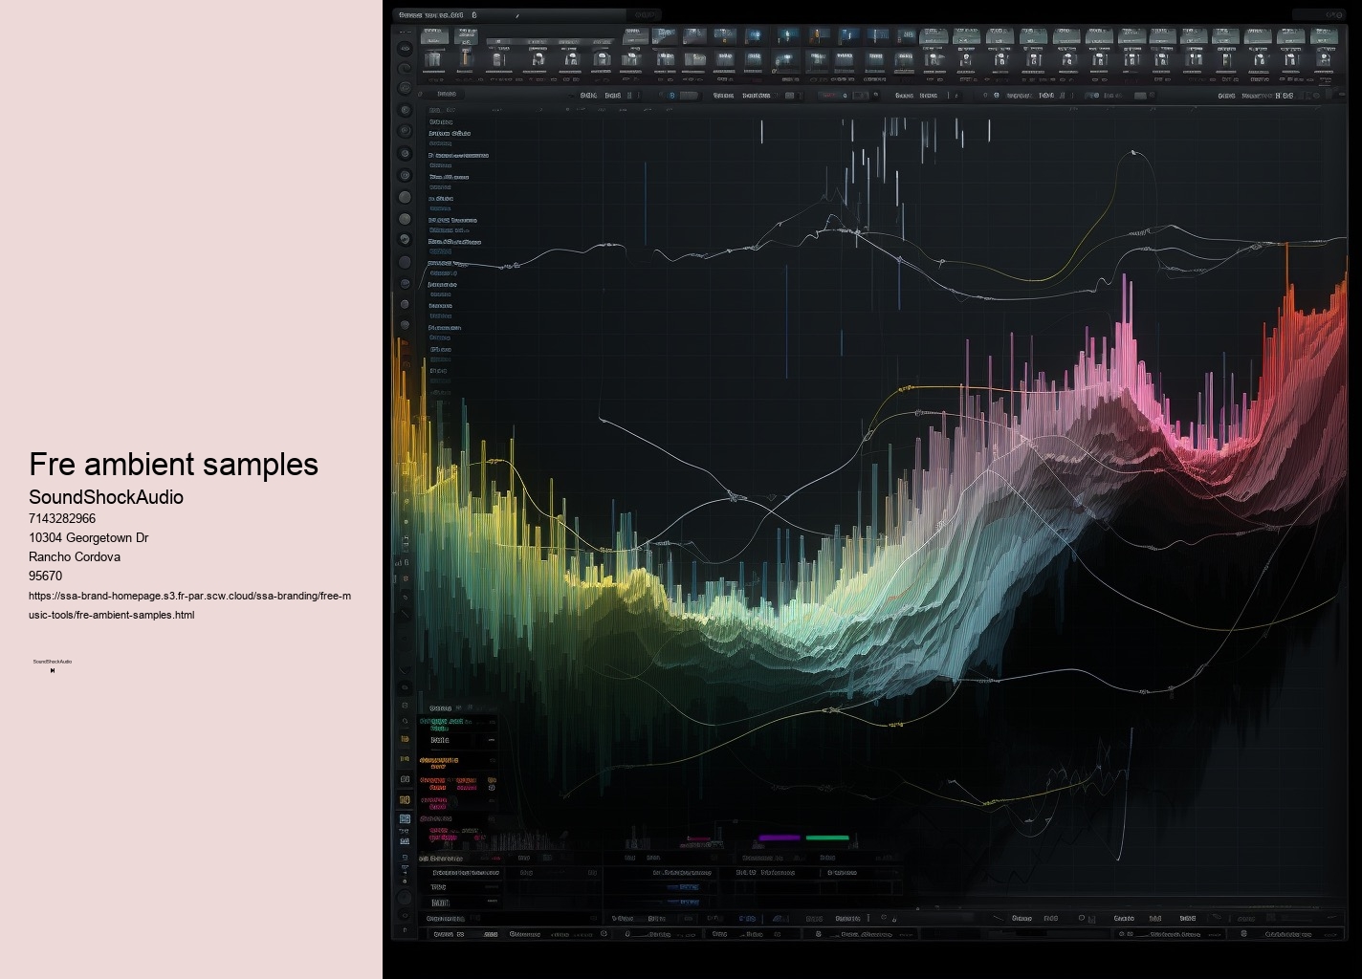Open the colorful spectrum waveform image
Image resolution: width=1362 pixels, height=979 pixels.
click(872, 489)
